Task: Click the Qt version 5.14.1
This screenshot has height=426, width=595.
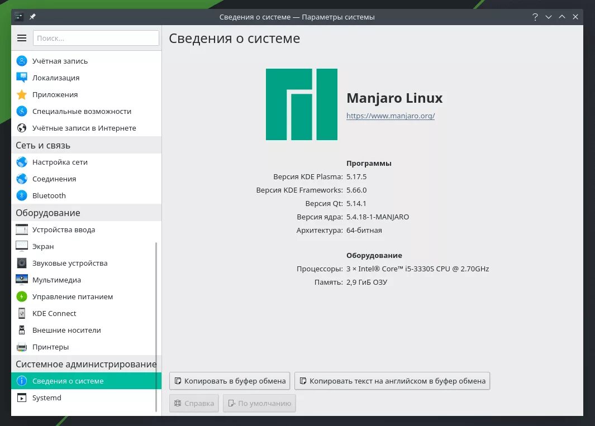Action: 356,203
